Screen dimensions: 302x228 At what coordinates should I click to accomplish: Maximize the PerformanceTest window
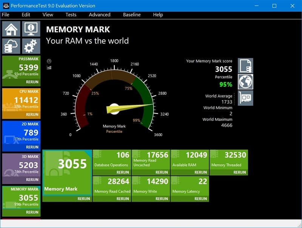274,6
